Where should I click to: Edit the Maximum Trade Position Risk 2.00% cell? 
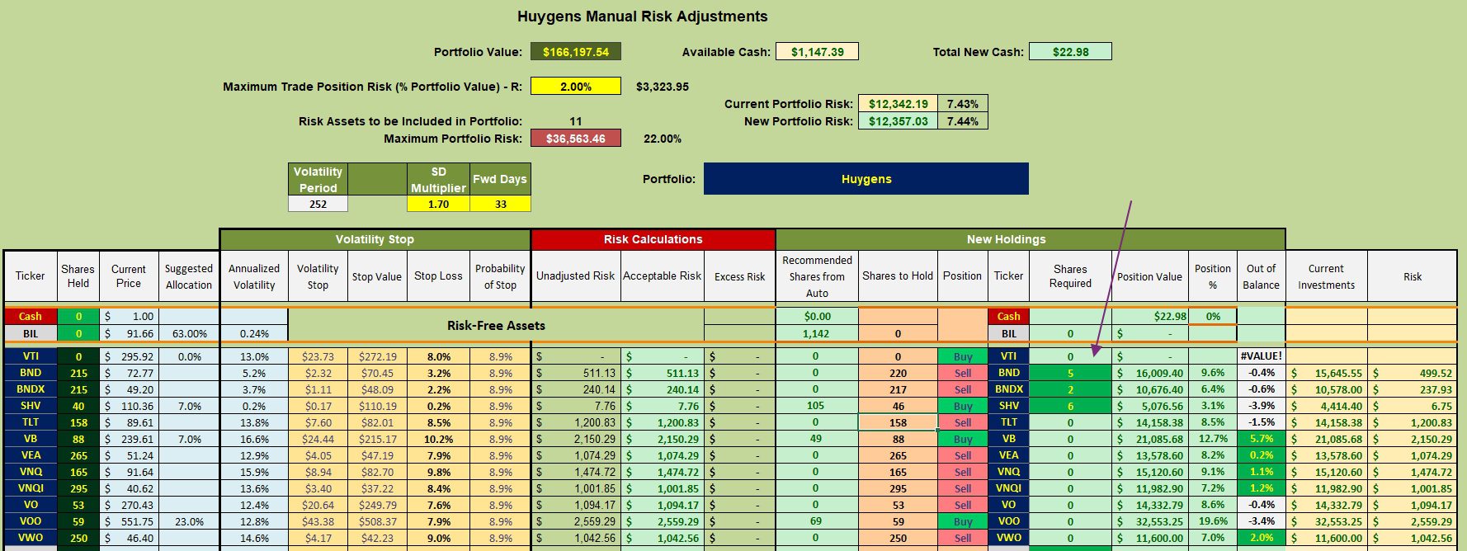tap(576, 87)
